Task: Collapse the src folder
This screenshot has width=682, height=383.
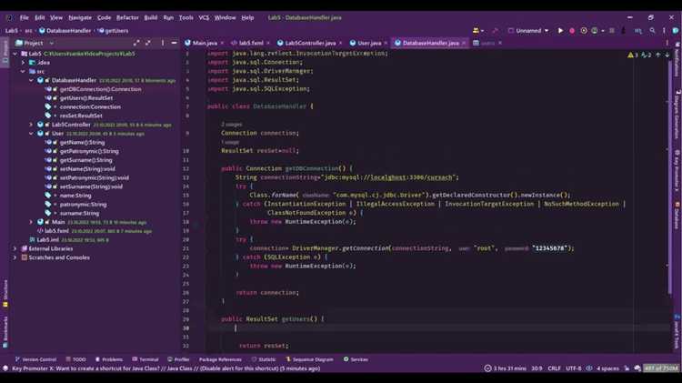Action: [x=23, y=71]
